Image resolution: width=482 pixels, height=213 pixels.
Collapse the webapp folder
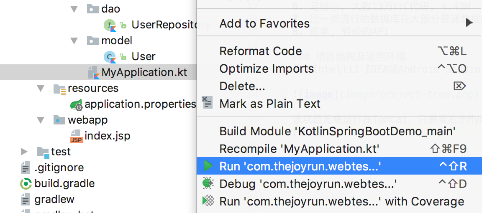click(x=41, y=120)
